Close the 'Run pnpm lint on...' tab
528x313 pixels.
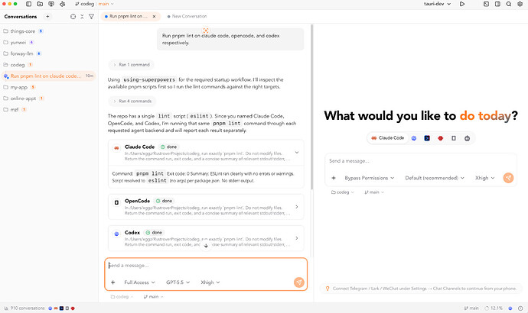(x=155, y=16)
